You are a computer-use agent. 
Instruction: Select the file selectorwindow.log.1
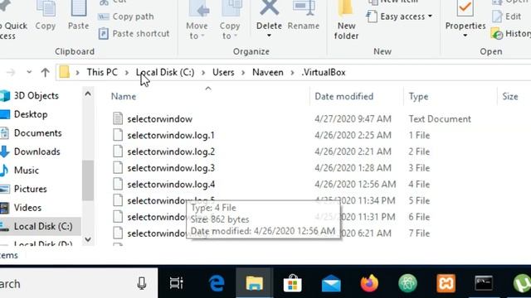(x=171, y=136)
